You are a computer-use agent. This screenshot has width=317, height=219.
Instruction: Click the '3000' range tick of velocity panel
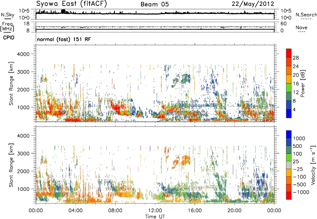tap(23, 153)
